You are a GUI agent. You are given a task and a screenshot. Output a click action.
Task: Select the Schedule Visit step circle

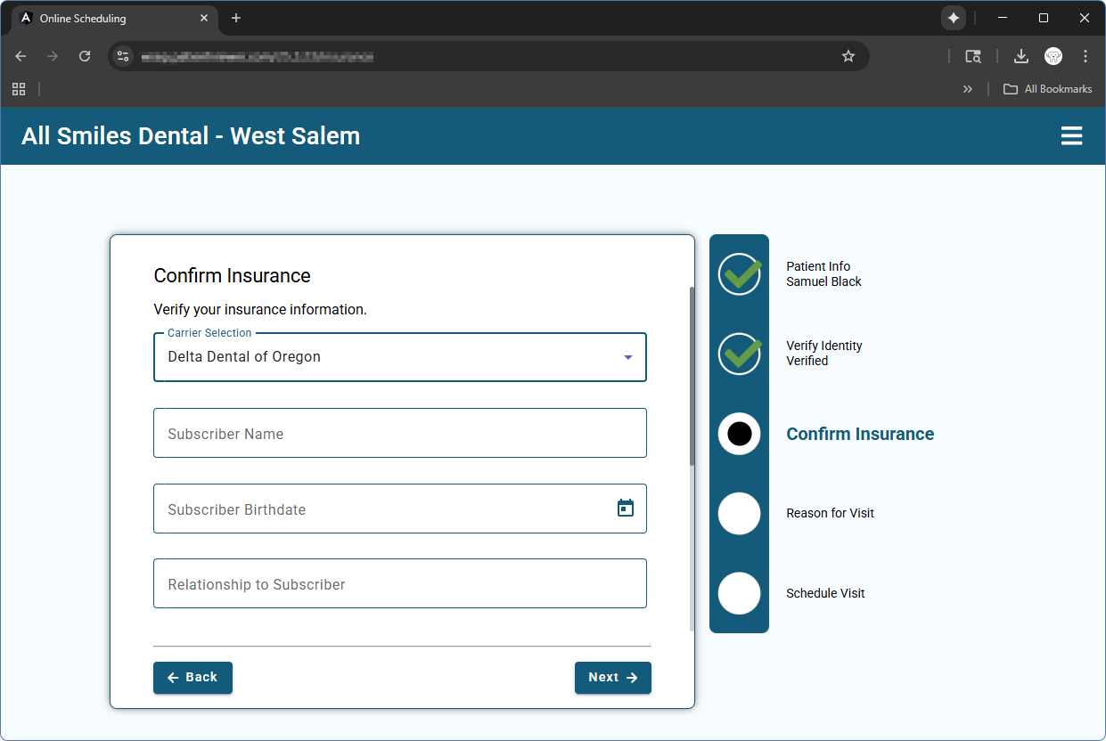[x=739, y=593]
